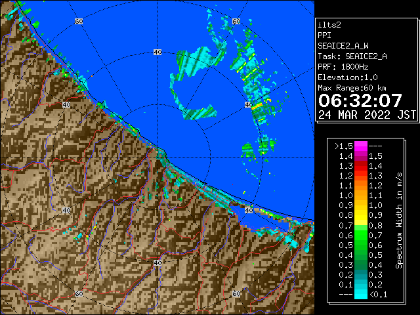
Task: Click the 'Max Range:60 km' text
Action: click(x=352, y=88)
